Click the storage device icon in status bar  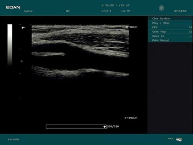(179, 139)
